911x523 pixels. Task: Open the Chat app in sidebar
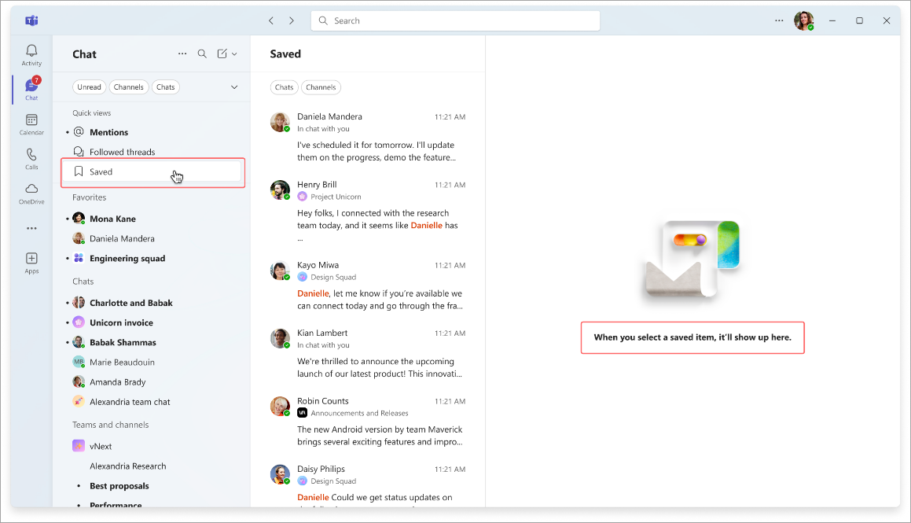(31, 90)
